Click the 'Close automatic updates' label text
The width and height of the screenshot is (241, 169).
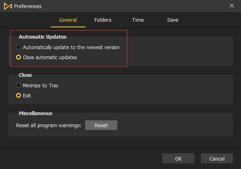click(x=50, y=57)
